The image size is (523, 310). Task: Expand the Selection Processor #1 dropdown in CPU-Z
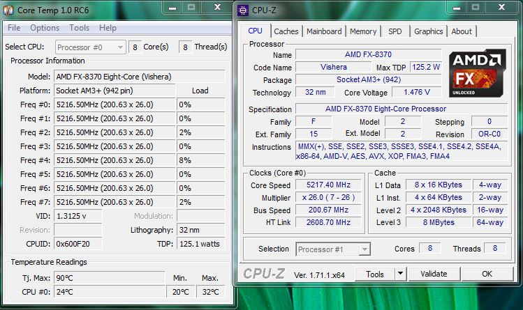[x=333, y=249]
